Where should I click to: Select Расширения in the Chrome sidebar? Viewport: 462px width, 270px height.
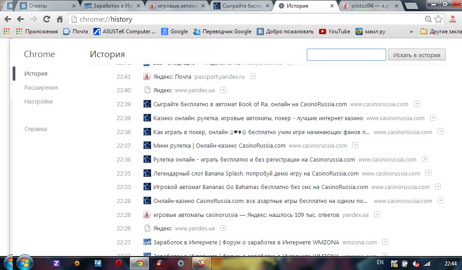[x=41, y=88]
